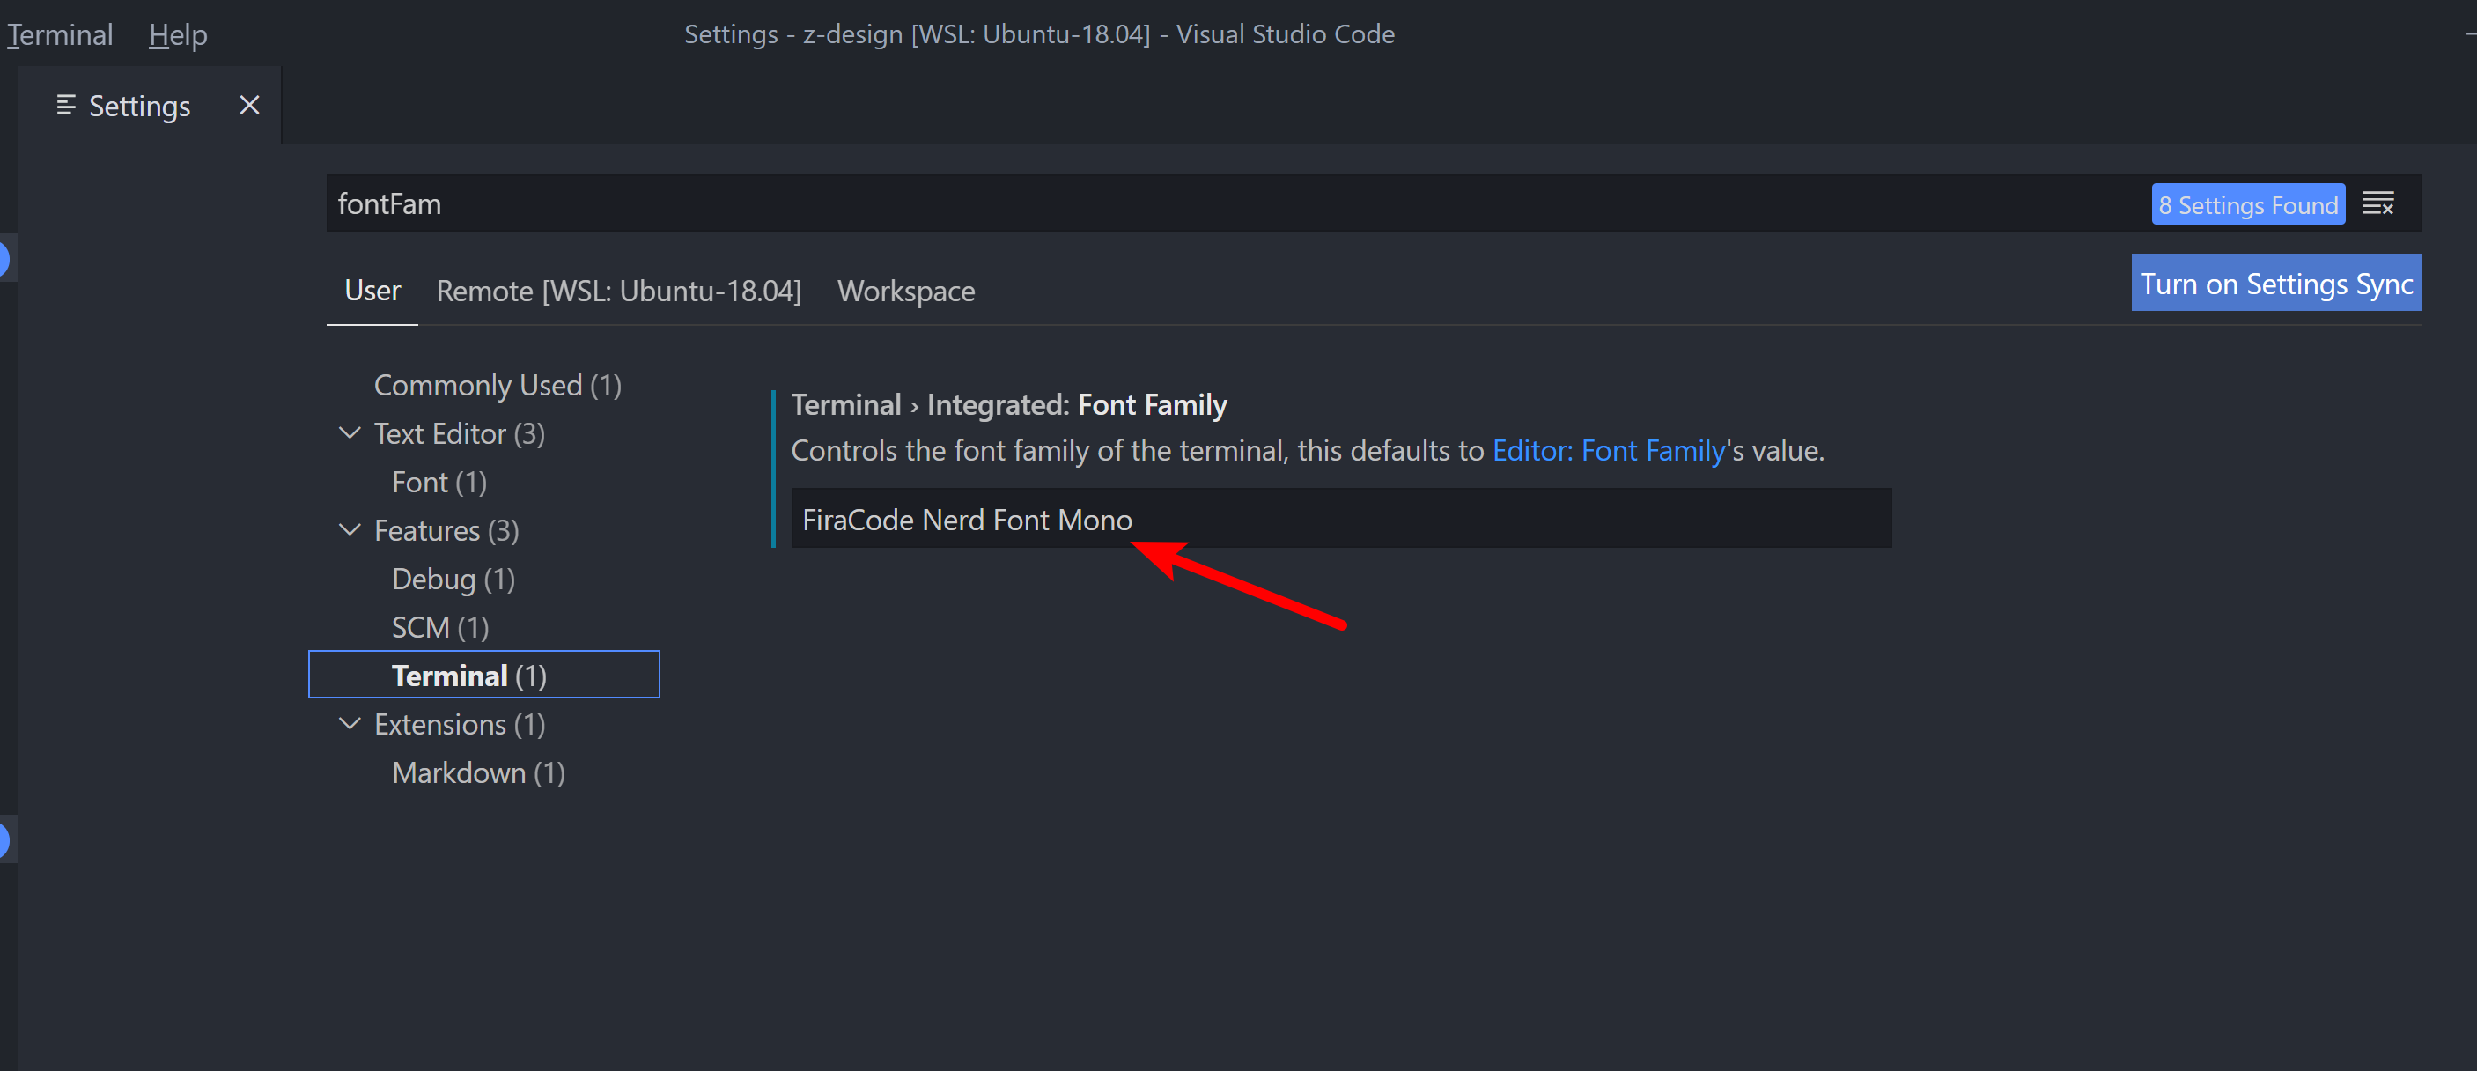
Task: Open the Editor: Font Family link
Action: pyautogui.click(x=1609, y=450)
